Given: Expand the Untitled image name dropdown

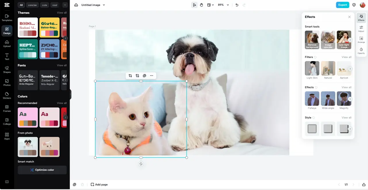Looking at the screenshot, I should pyautogui.click(x=104, y=5).
